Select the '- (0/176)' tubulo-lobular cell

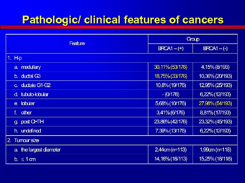[170, 94]
